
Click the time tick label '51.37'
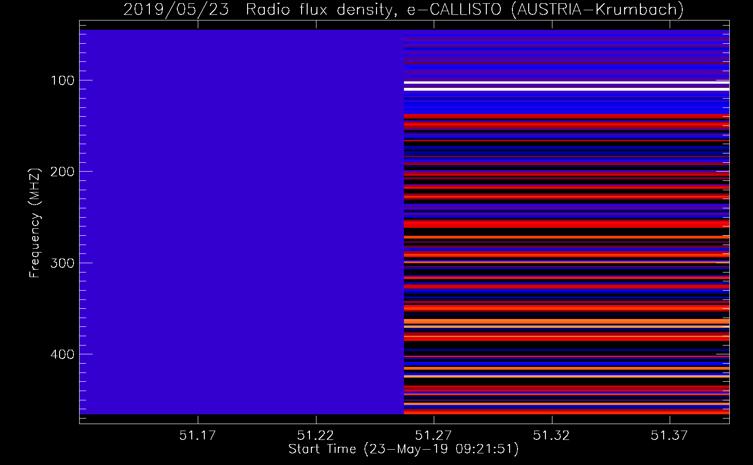(x=669, y=435)
